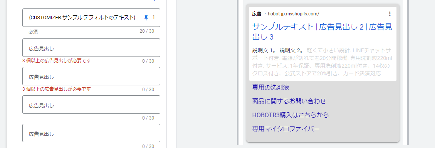Open the 専用マイクロファイバー sitelink
Screen dimensions: 435x148
[x=286, y=129]
